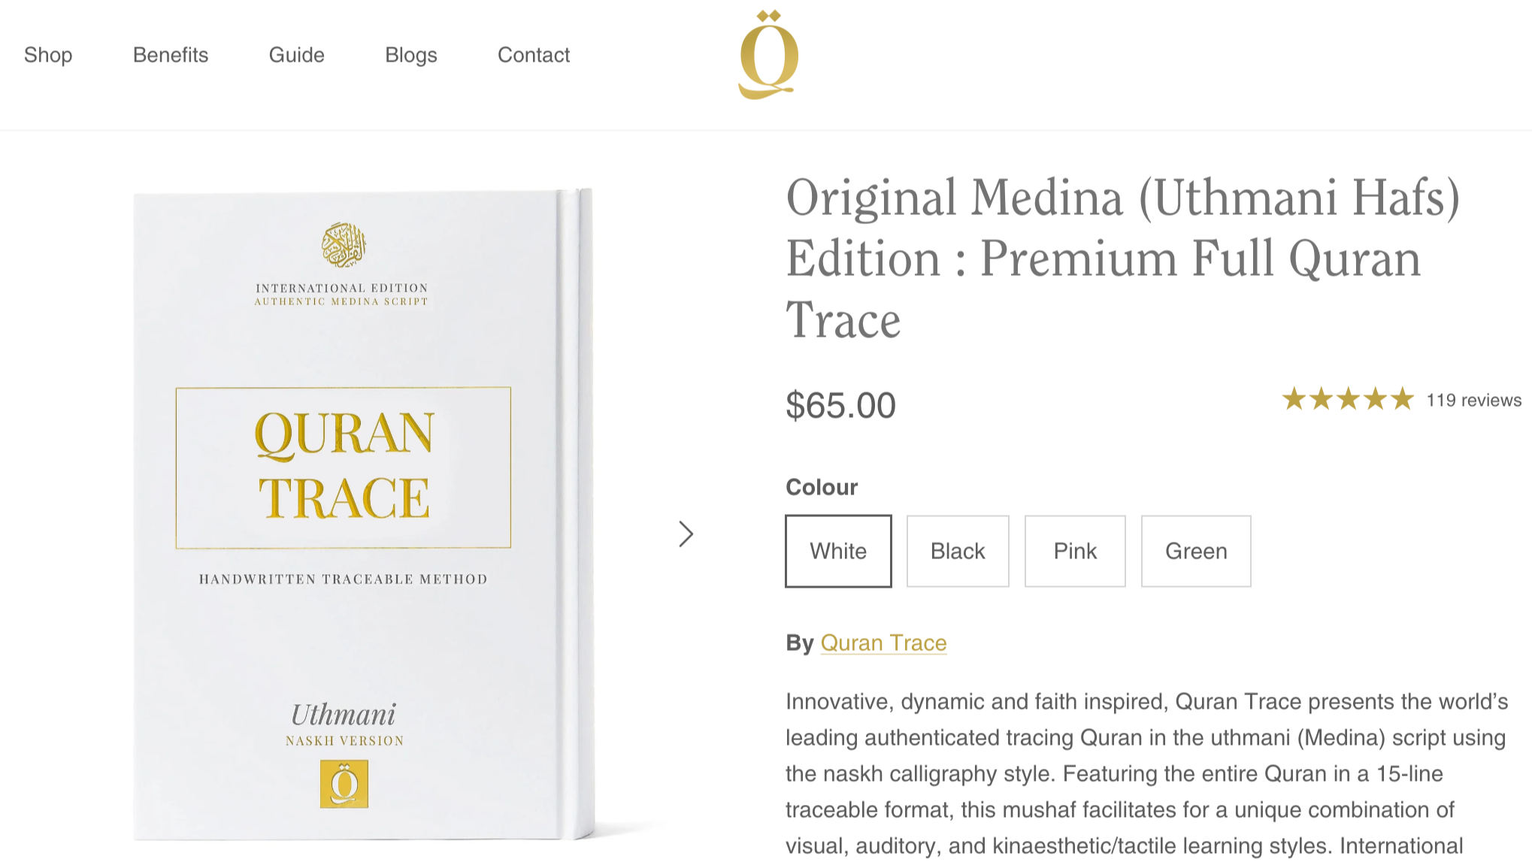The image size is (1532, 865).
Task: Pick the Green colour option
Action: [1196, 551]
